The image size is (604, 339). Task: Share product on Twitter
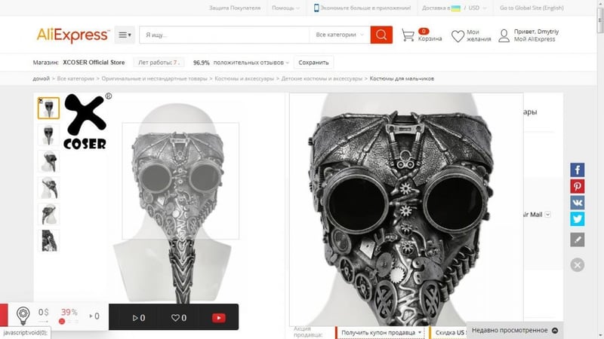click(x=577, y=219)
